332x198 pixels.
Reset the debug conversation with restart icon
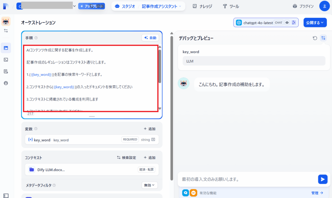314,38
